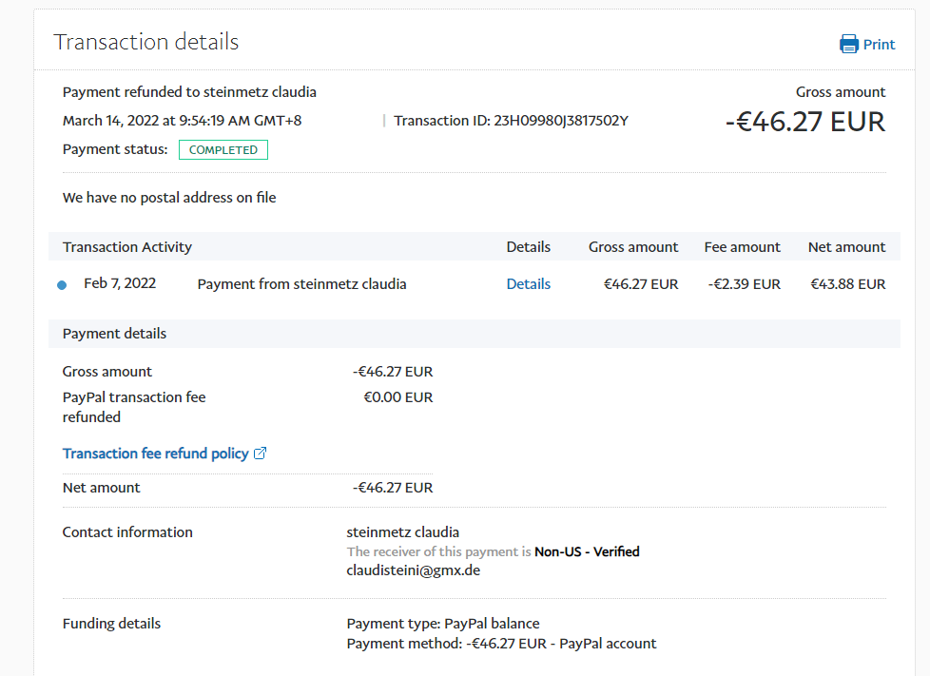Click the Net amount column header
930x676 pixels.
(846, 247)
